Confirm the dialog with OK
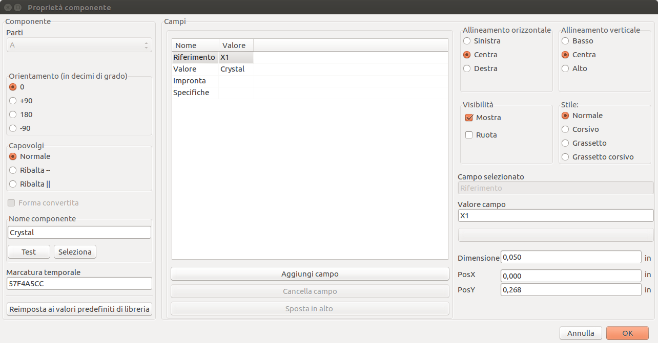 pos(627,333)
